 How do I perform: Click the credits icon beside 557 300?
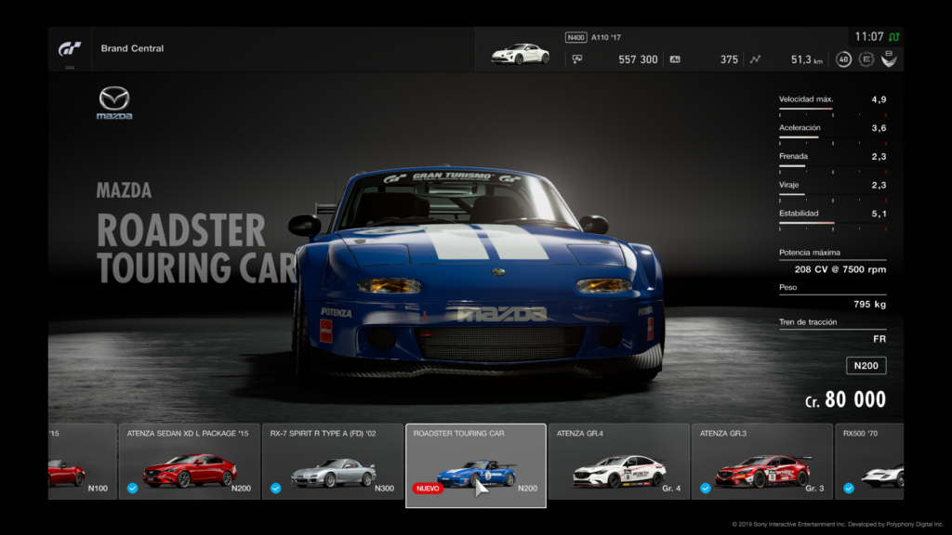click(x=576, y=59)
